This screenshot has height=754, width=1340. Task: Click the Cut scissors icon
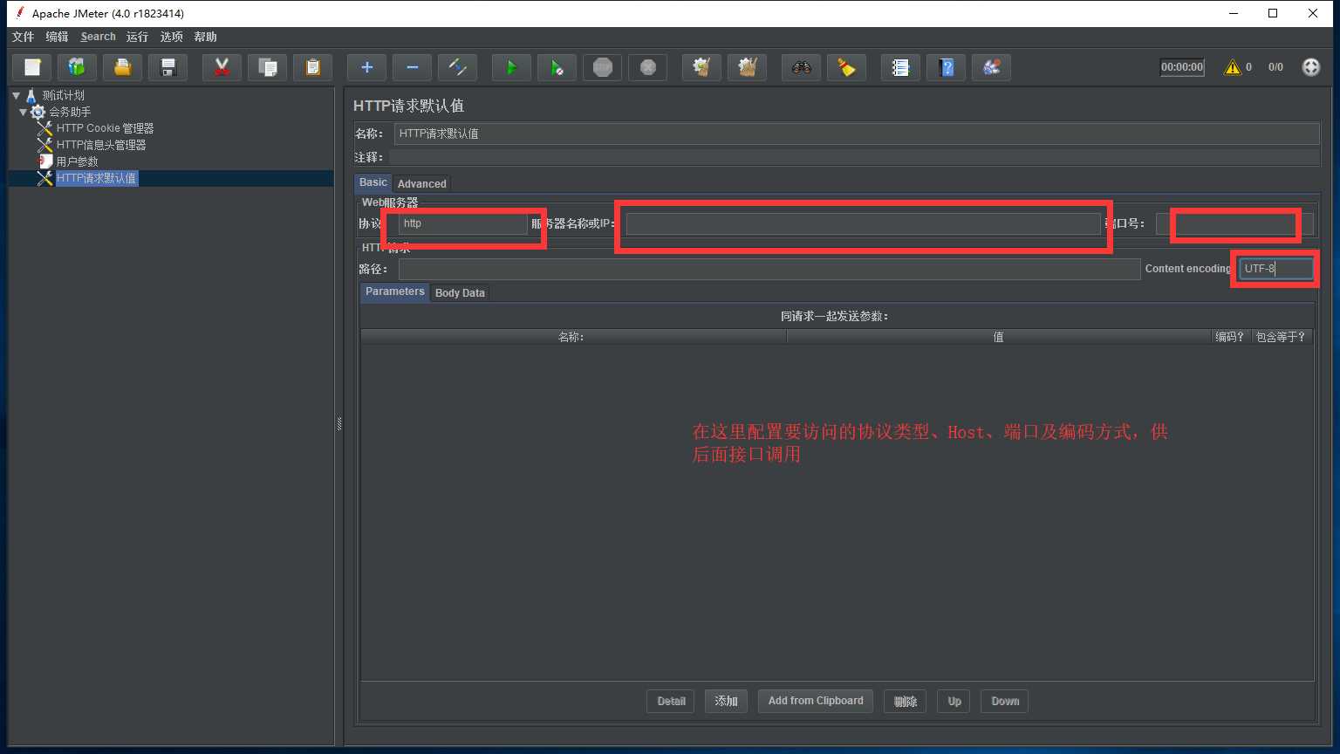point(222,67)
